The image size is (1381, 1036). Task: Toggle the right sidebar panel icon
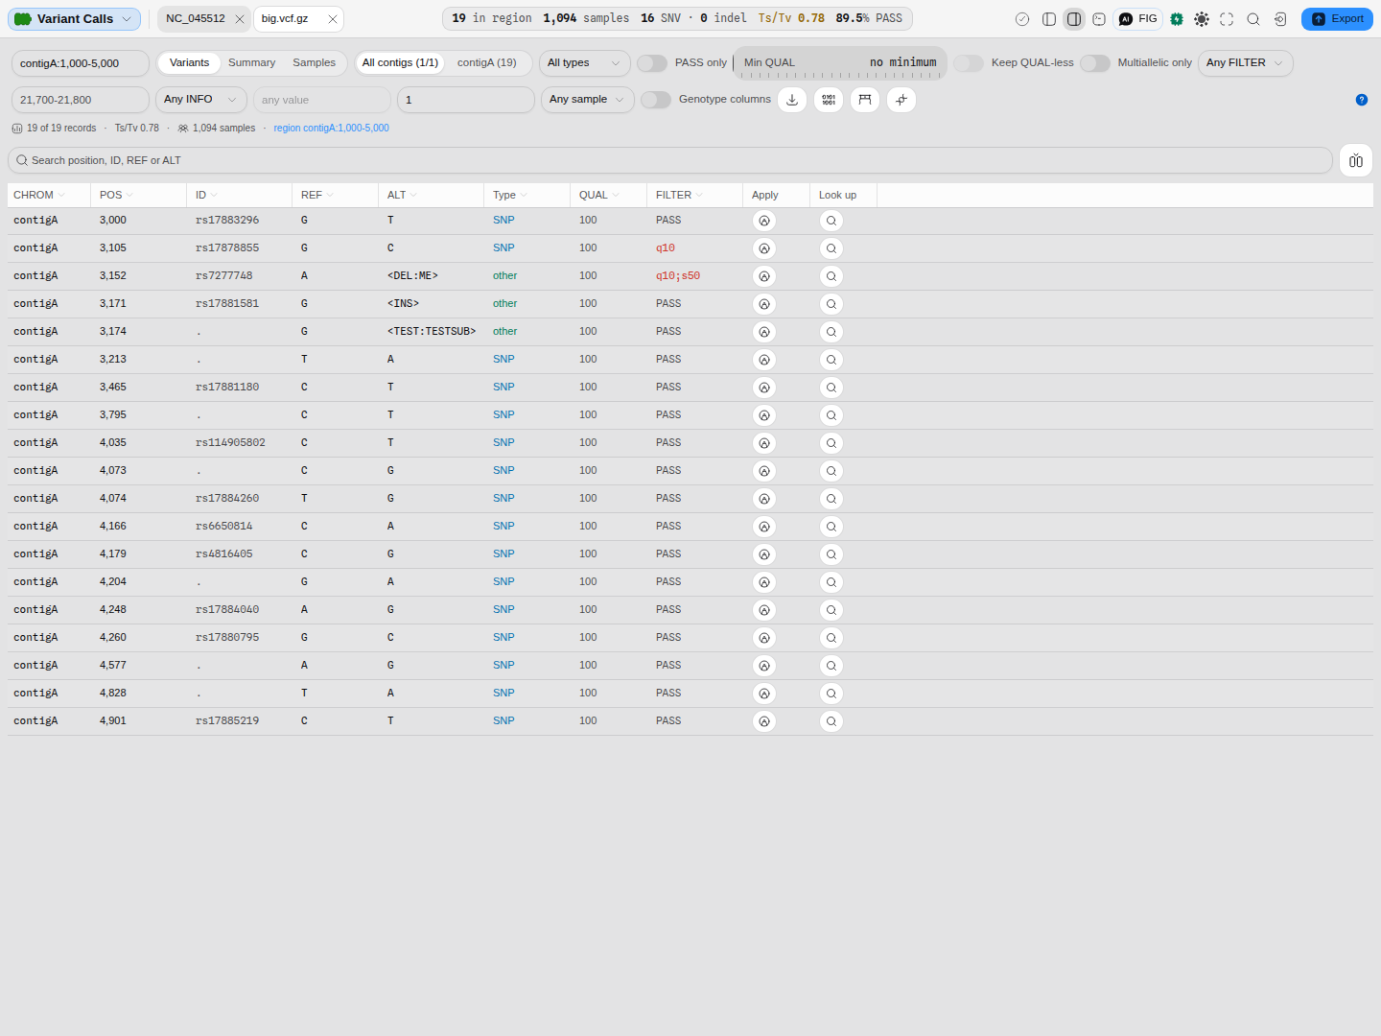pos(1074,19)
